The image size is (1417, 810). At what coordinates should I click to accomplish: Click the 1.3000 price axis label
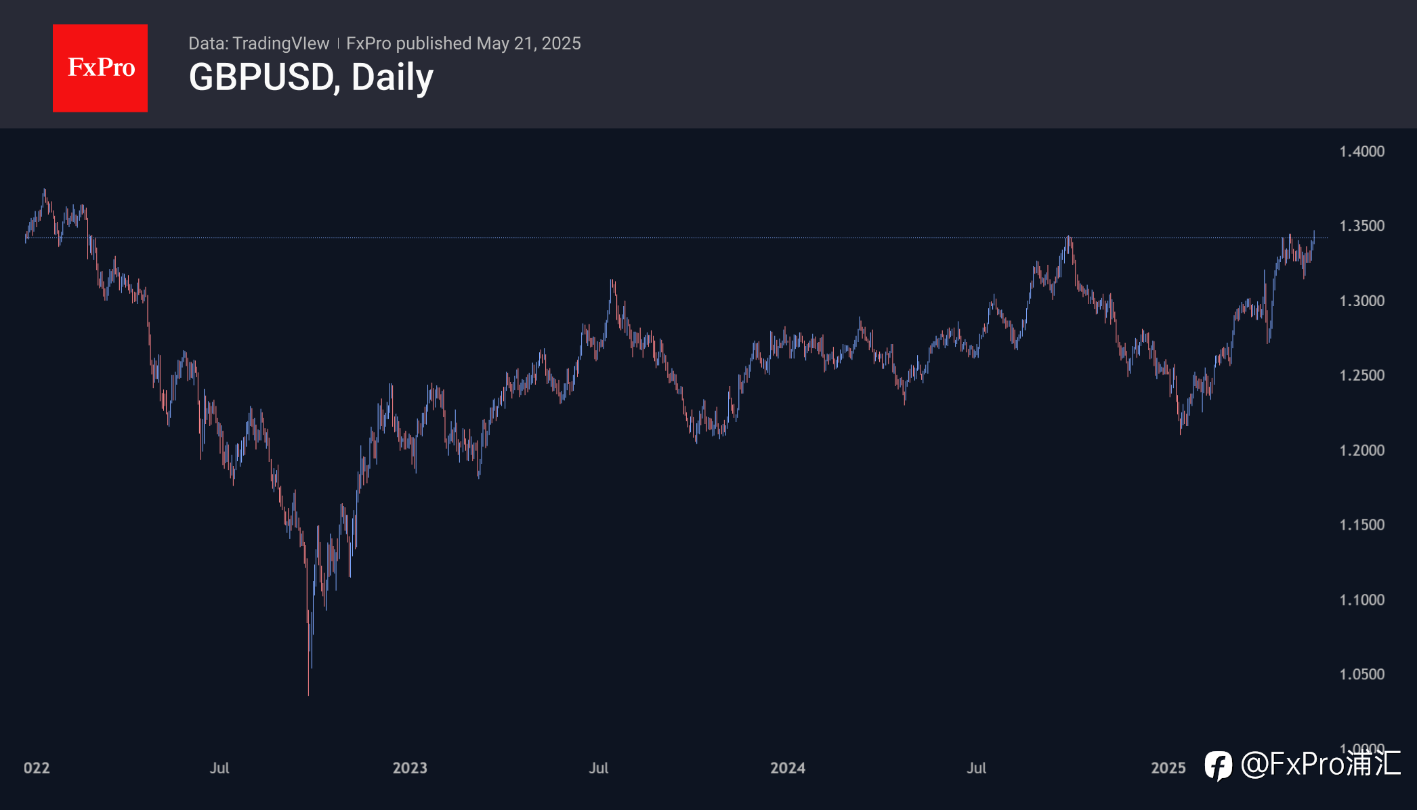1362,301
